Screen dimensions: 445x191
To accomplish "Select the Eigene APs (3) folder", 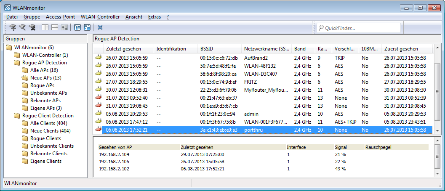I will (x=46, y=108).
